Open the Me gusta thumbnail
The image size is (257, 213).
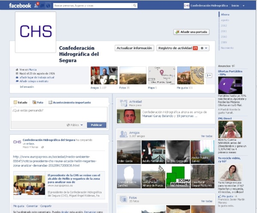(x=191, y=75)
